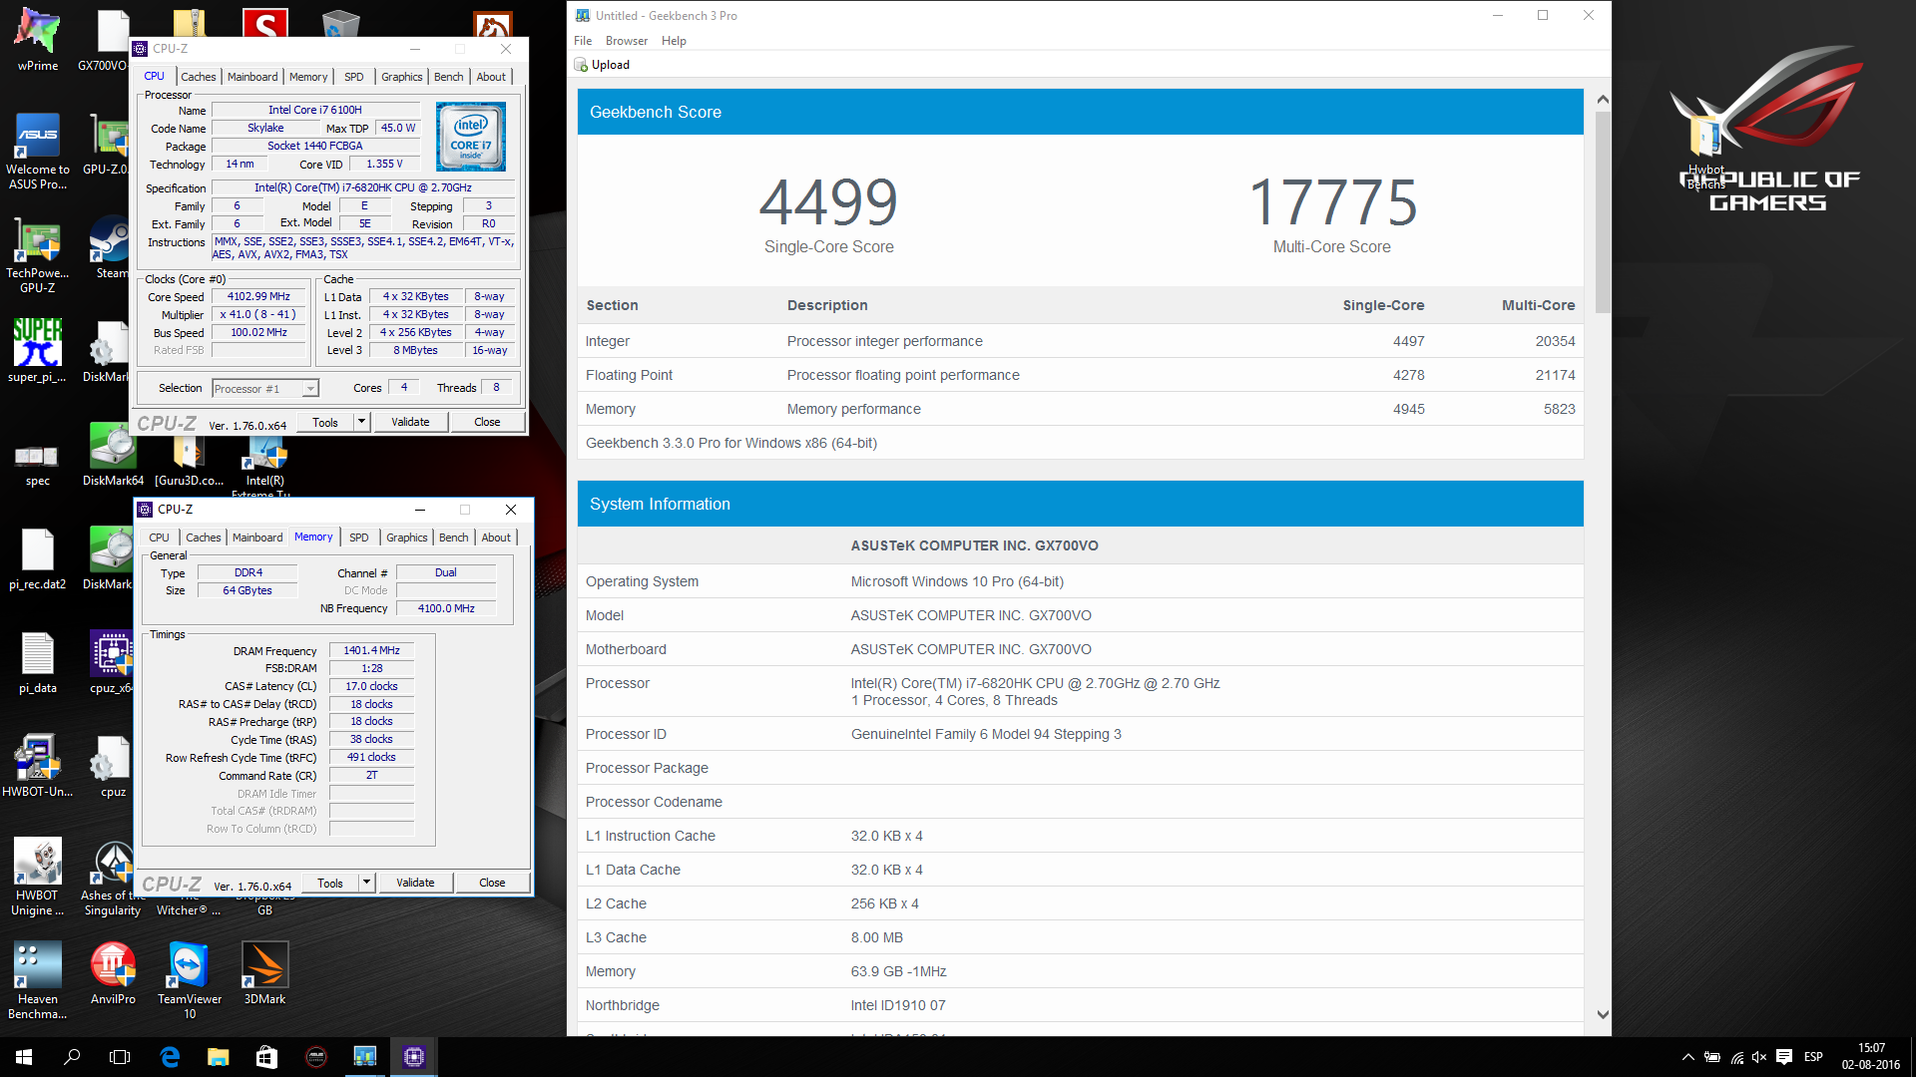Click the Upload button in Geekbench
This screenshot has width=1916, height=1077.
[x=602, y=65]
